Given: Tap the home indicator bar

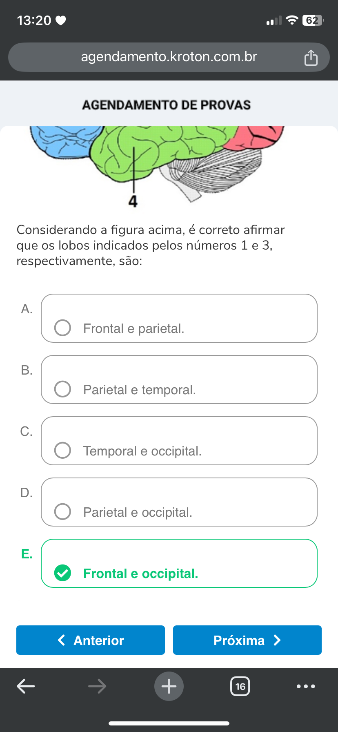Looking at the screenshot, I should 169,723.
